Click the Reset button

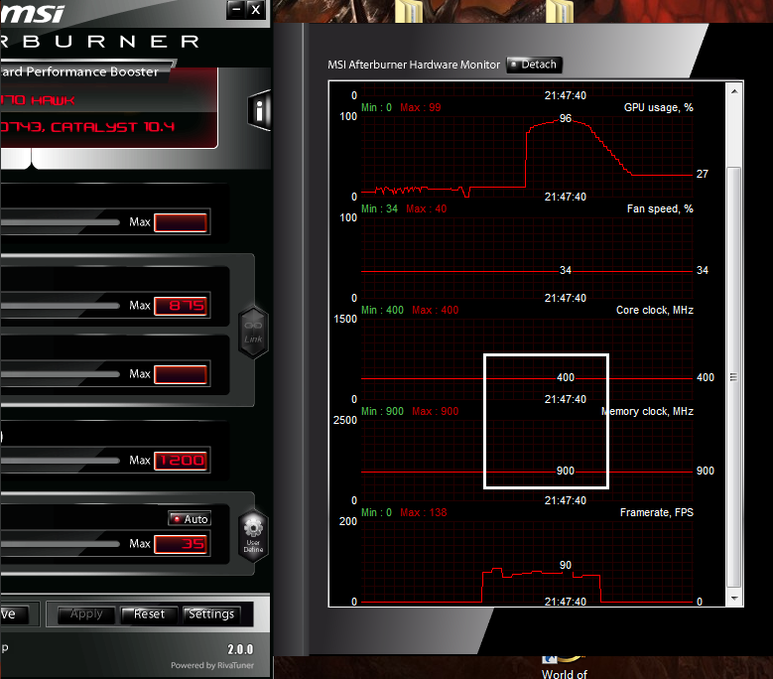[149, 614]
